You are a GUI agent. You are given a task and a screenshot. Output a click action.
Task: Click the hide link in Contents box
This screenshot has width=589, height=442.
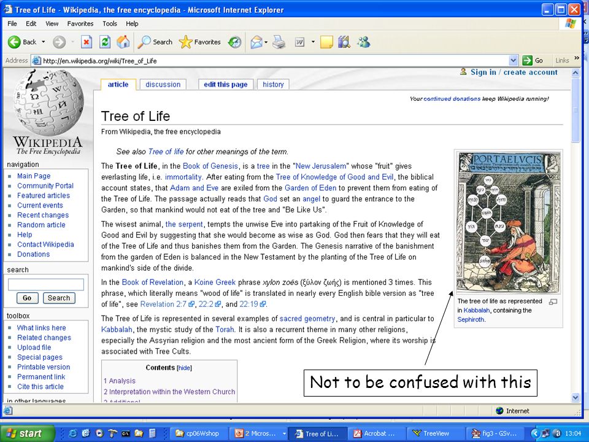[185, 368]
